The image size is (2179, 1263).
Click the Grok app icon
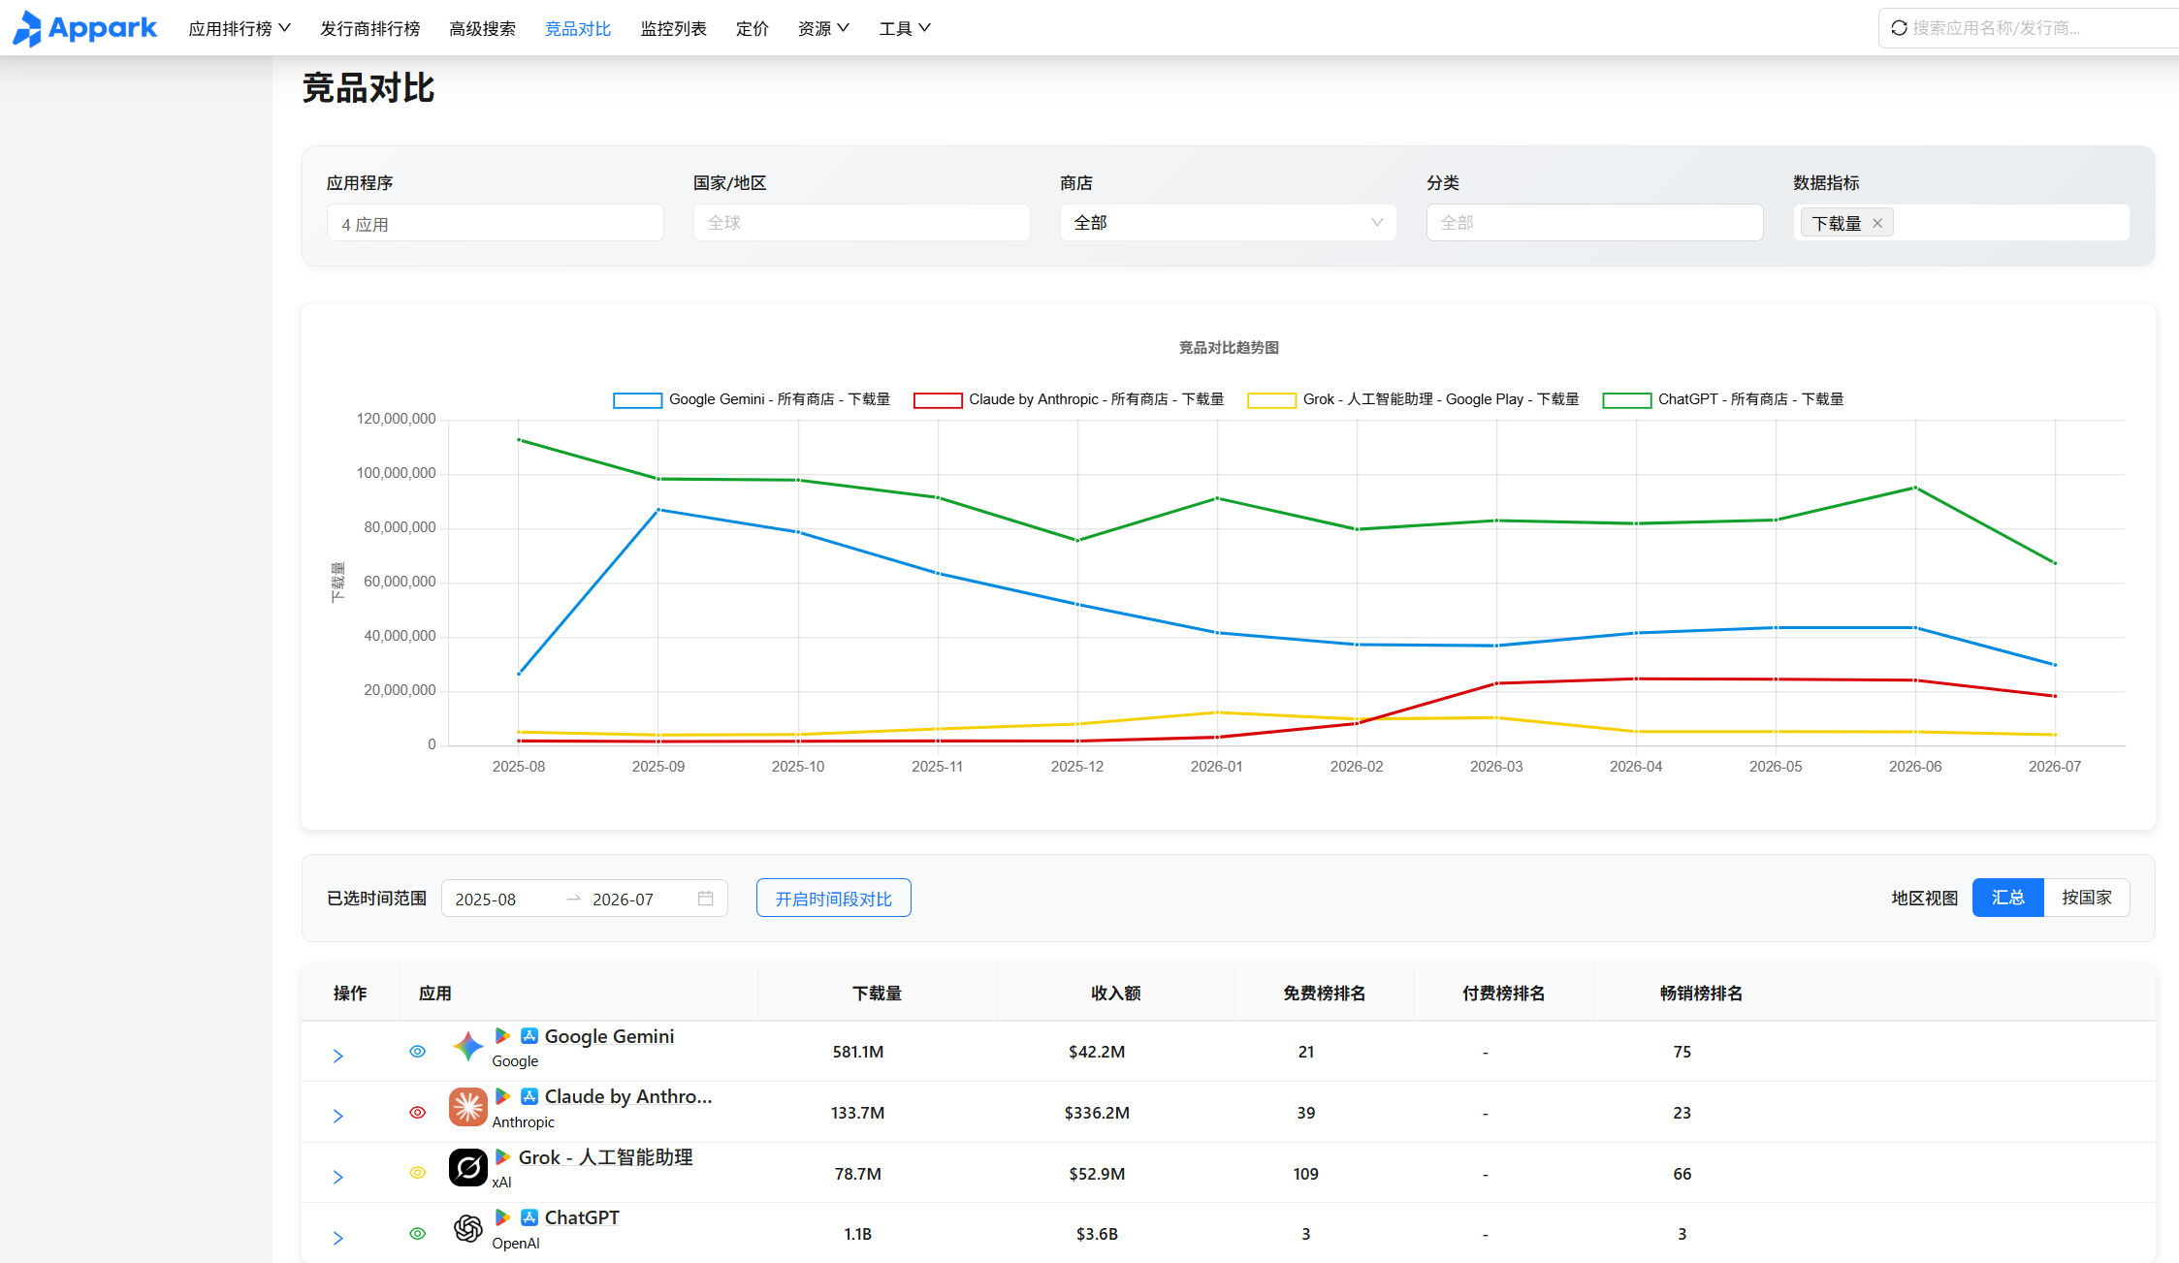pyautogui.click(x=468, y=1167)
